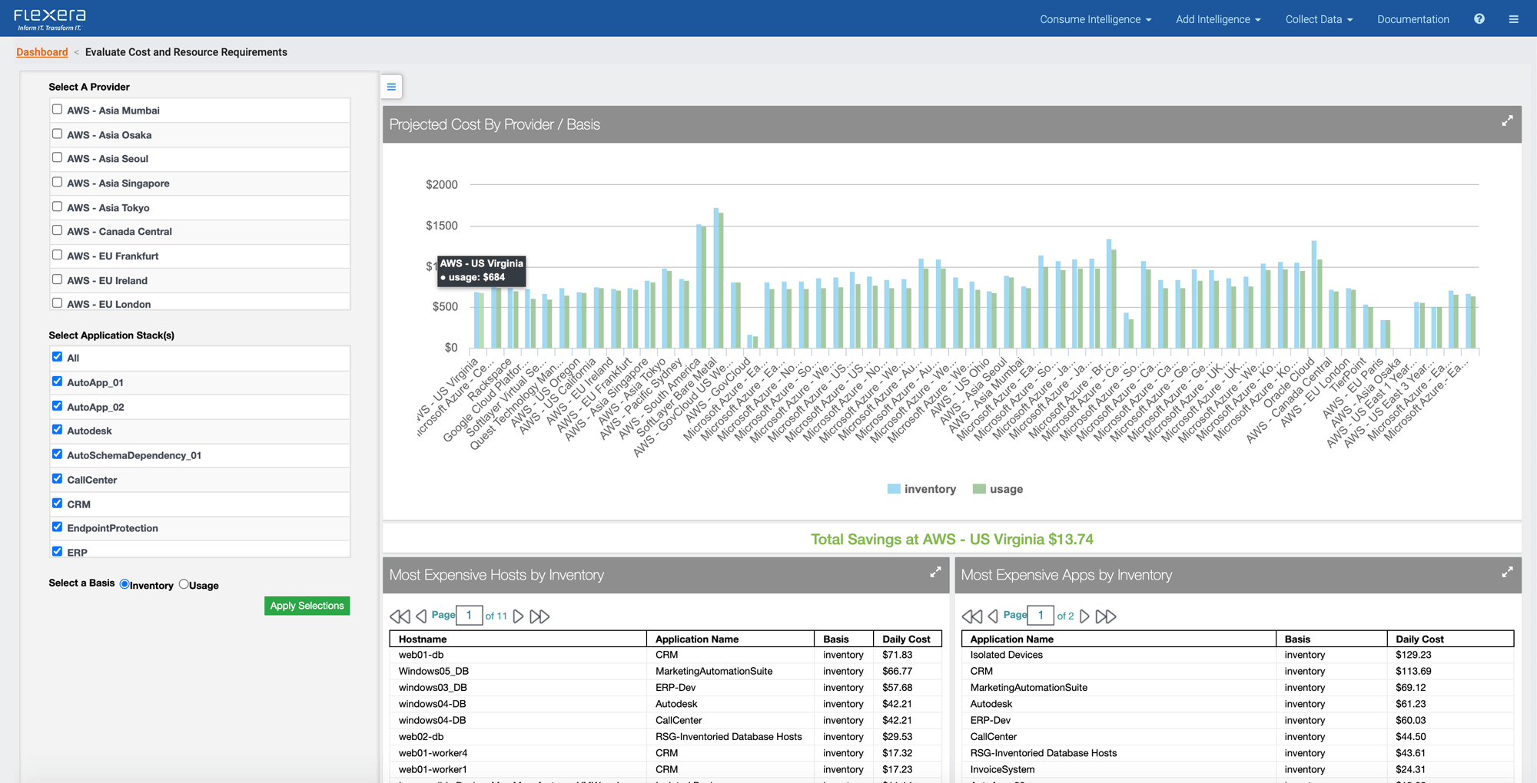The width and height of the screenshot is (1537, 783).
Task: Check the AWS - Asia Mumbai provider
Action: coord(58,110)
